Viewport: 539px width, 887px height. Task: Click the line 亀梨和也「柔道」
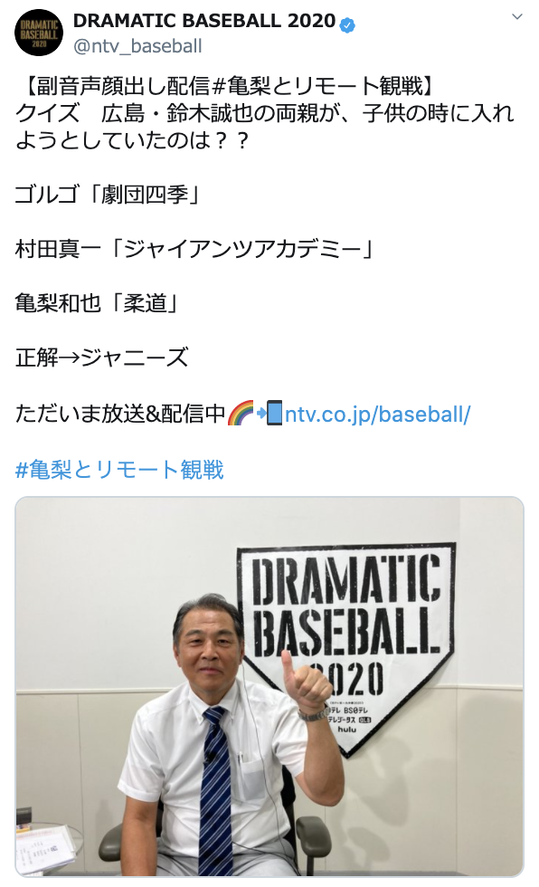point(99,303)
